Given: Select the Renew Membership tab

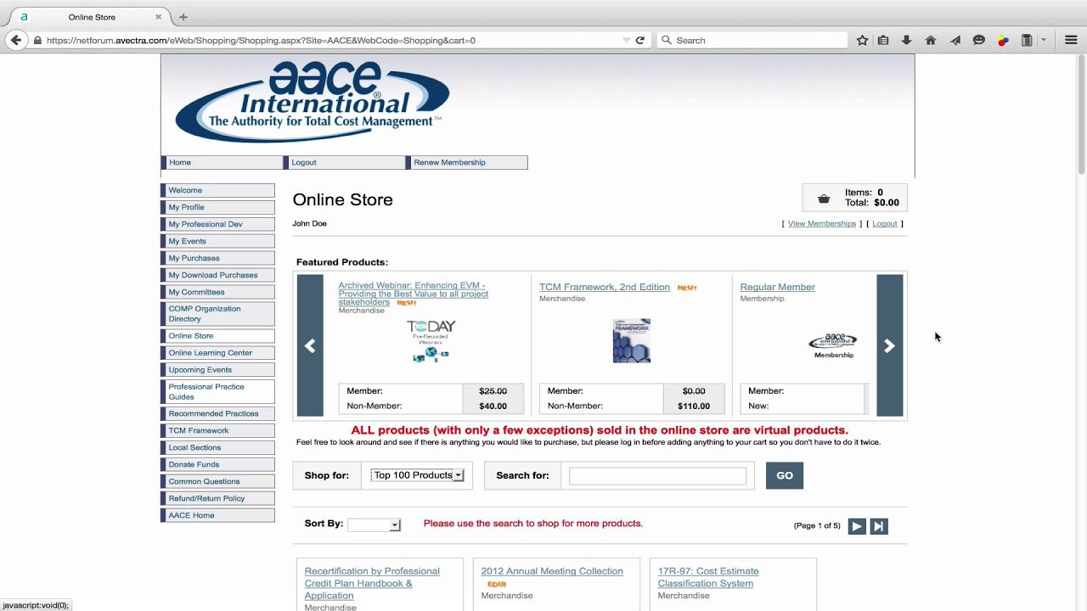Looking at the screenshot, I should [467, 162].
